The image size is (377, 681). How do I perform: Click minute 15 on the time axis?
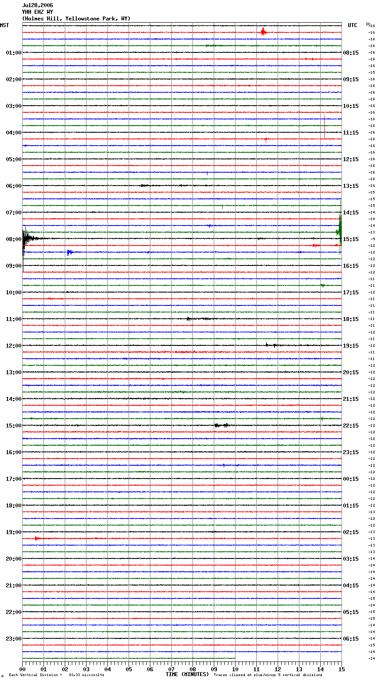coord(342,669)
